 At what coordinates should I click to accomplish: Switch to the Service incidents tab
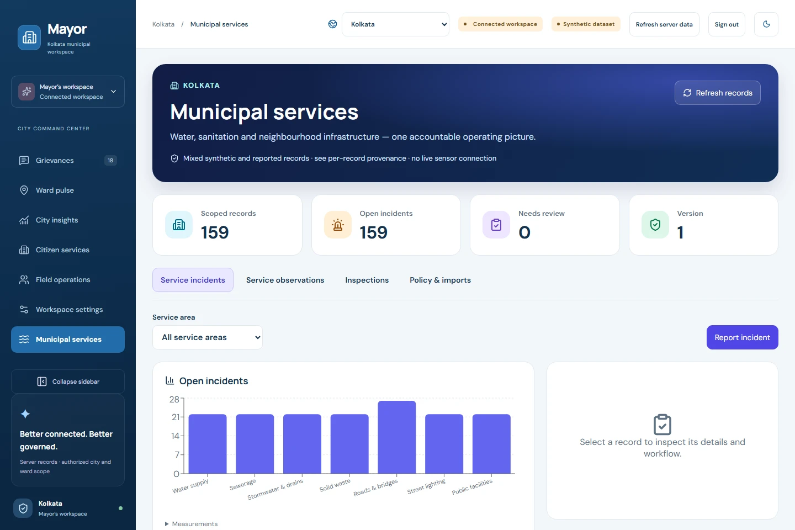coord(193,280)
